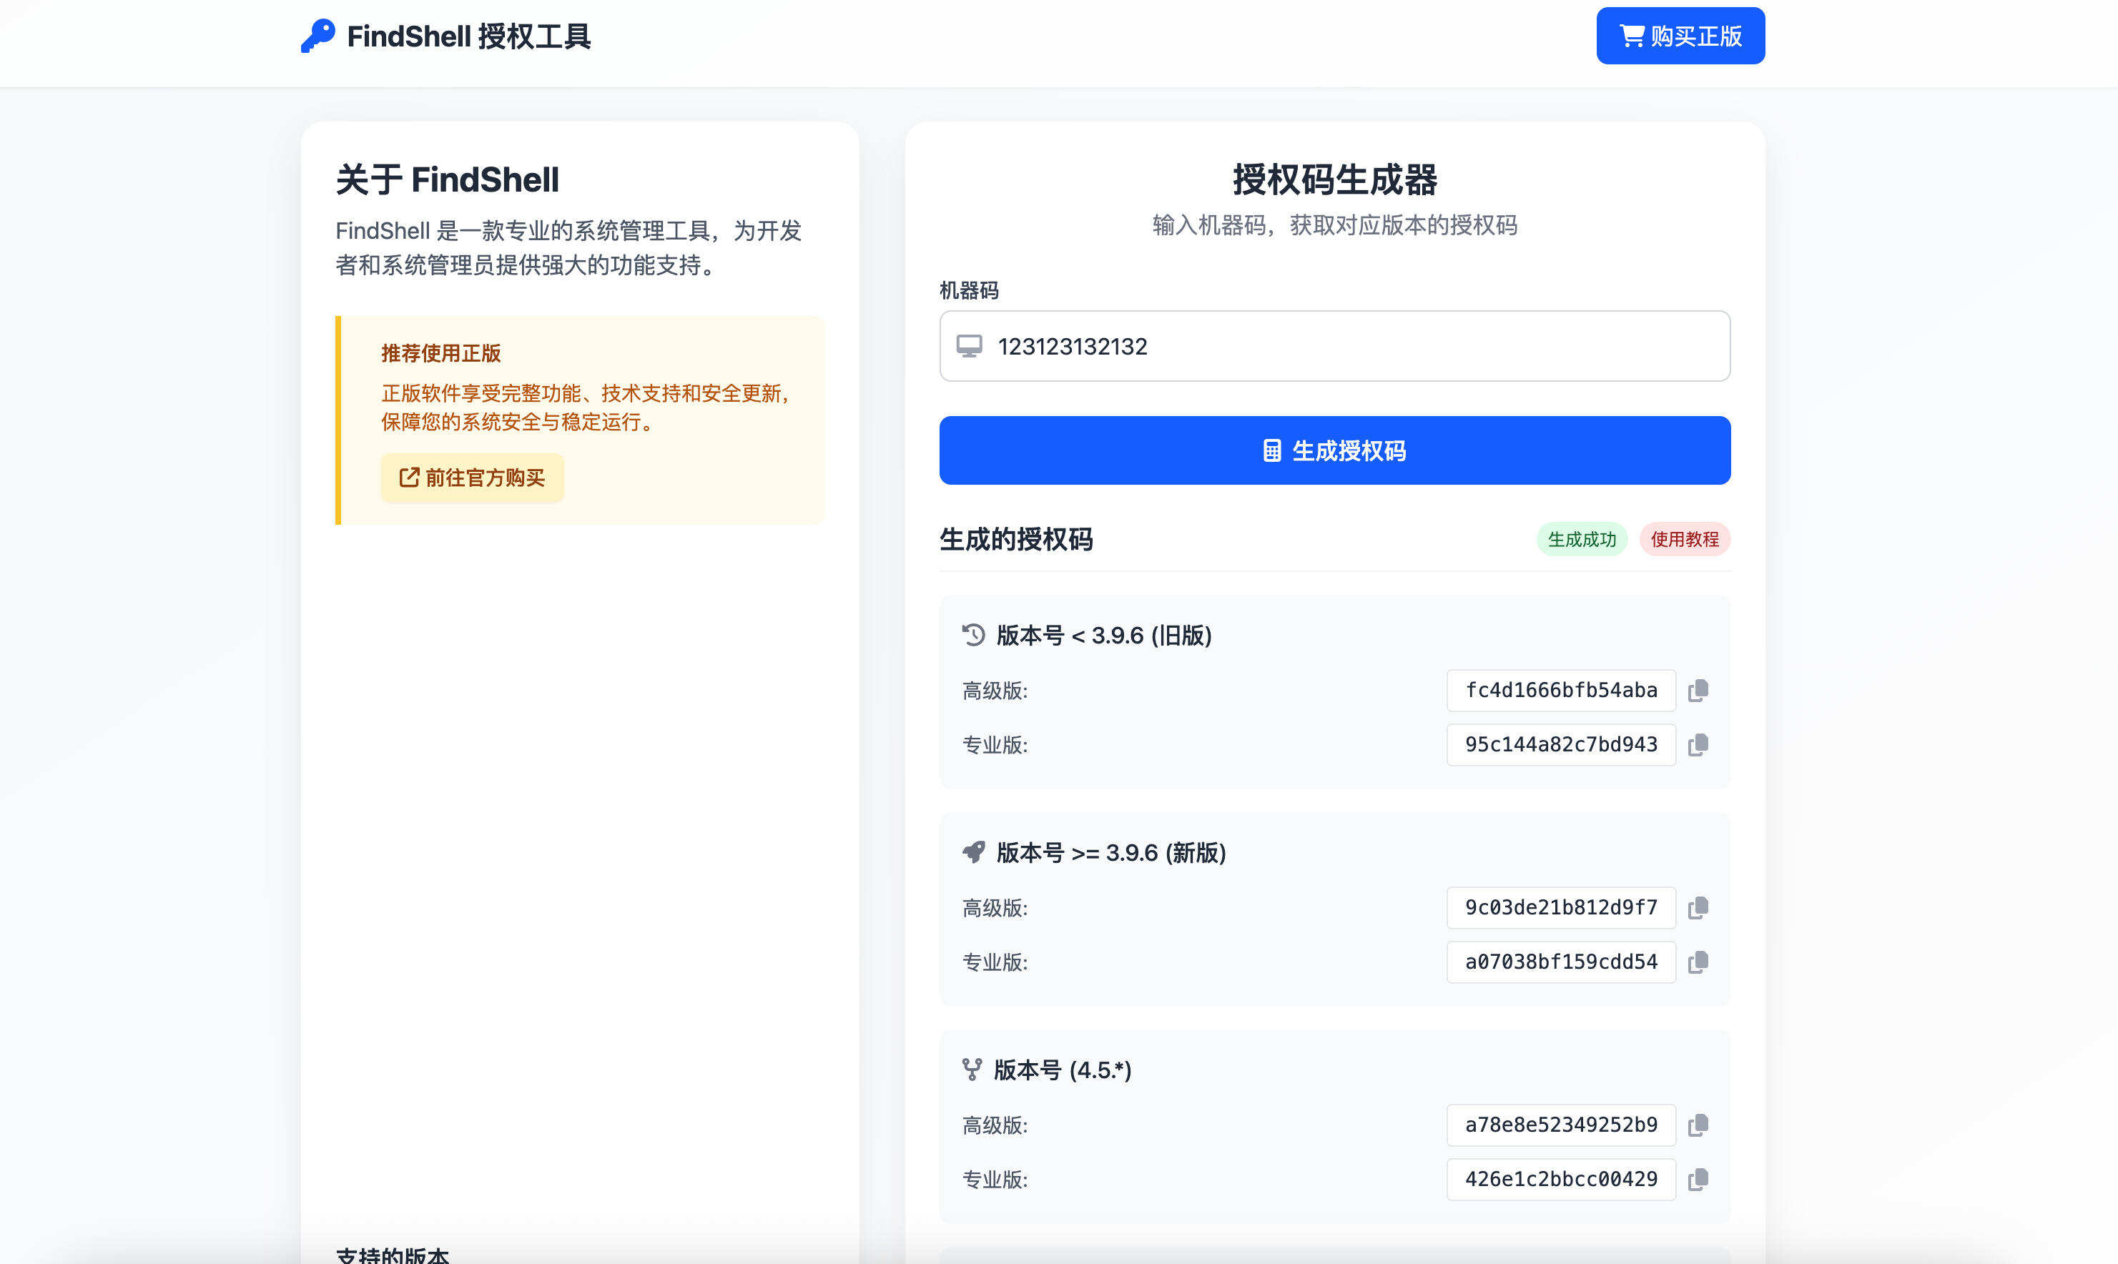Image resolution: width=2118 pixels, height=1264 pixels.
Task: Click the shopping cart icon in 购买正版 button
Action: [x=1632, y=35]
